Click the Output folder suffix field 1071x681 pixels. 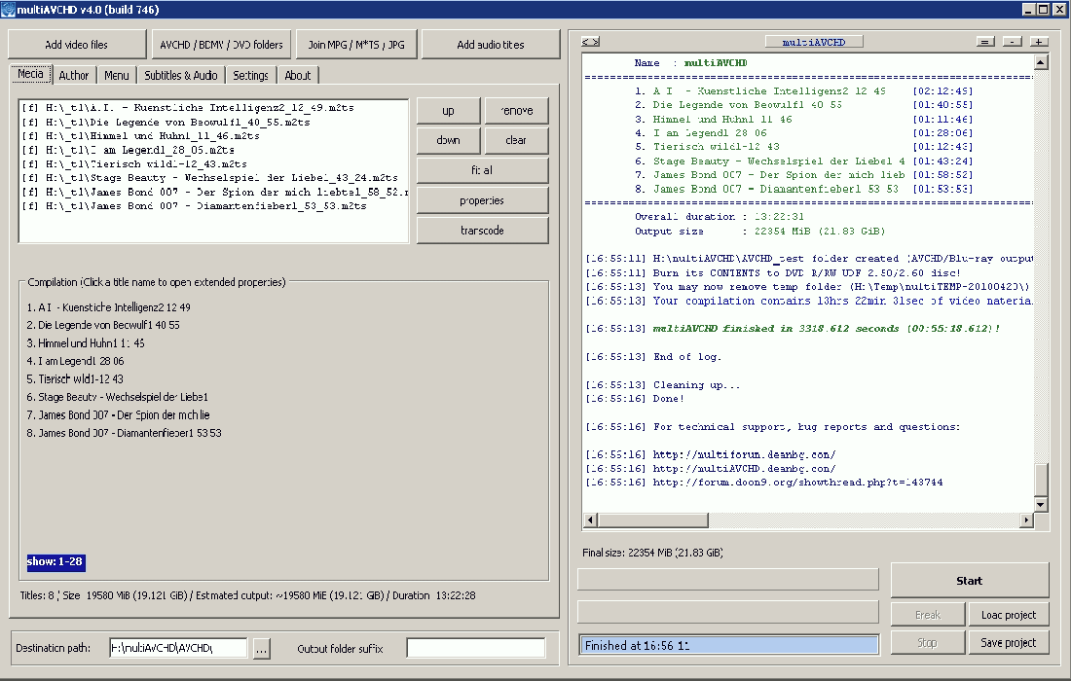point(475,648)
